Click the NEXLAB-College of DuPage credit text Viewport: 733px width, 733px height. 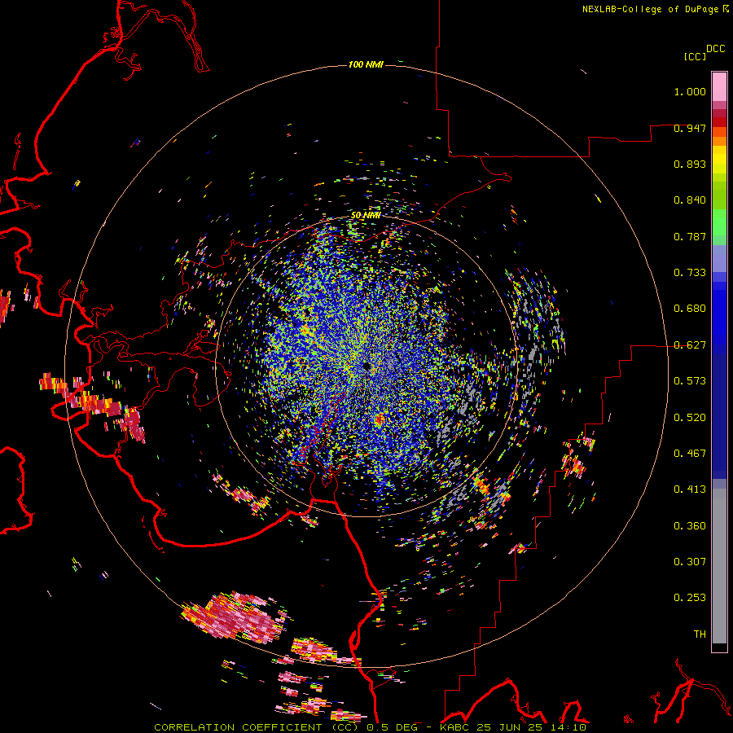pos(655,9)
